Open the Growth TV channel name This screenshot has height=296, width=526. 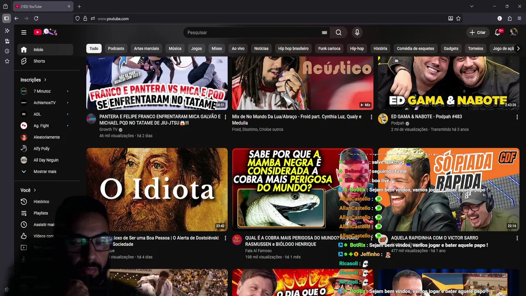pos(108,129)
